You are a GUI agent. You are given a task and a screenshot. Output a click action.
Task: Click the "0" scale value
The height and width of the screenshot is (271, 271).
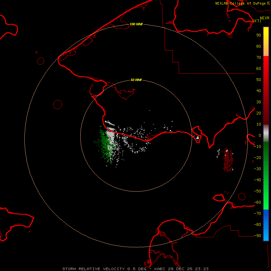click(x=260, y=135)
